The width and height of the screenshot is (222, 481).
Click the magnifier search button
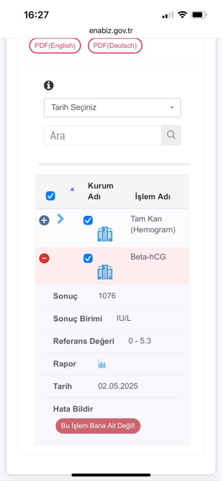[171, 135]
